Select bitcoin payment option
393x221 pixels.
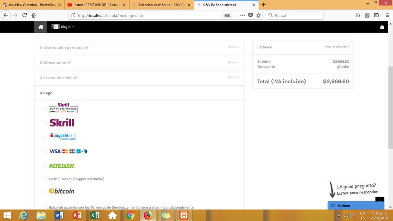[x=45, y=192]
